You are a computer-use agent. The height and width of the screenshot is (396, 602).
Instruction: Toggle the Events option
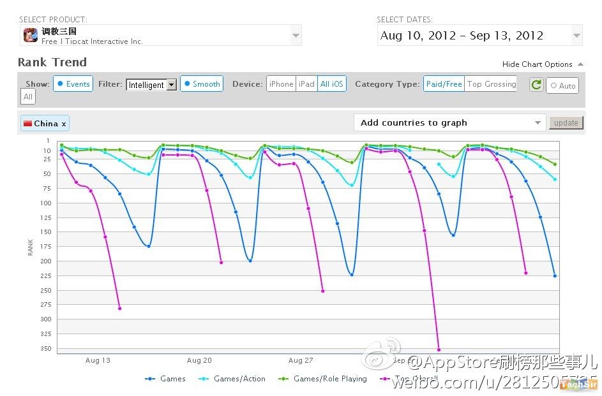point(73,84)
